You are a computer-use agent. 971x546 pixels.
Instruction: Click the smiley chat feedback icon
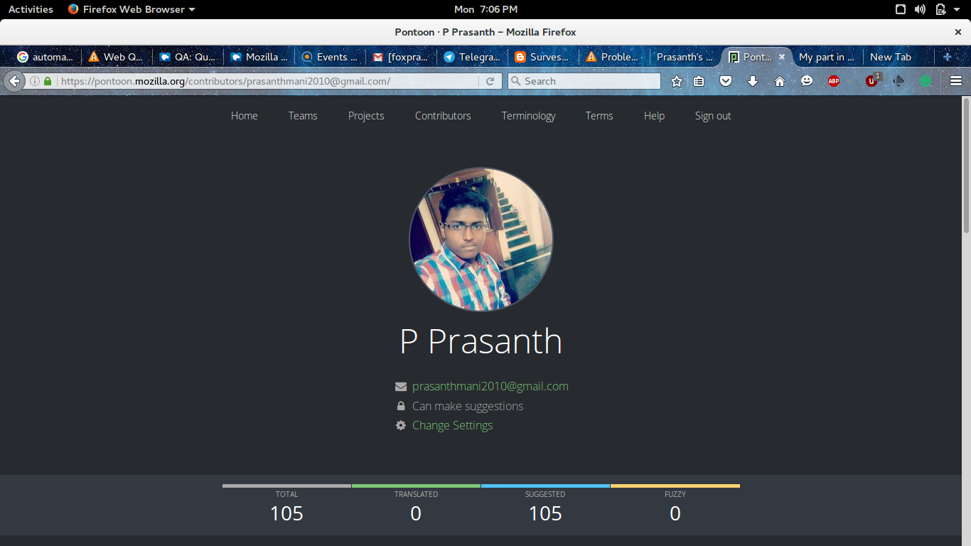point(807,81)
